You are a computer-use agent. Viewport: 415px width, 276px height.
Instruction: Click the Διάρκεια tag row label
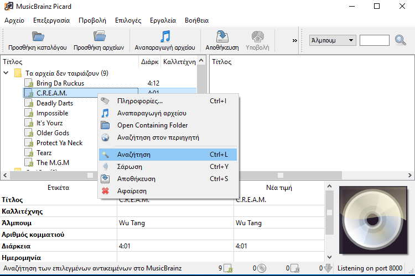coord(16,246)
